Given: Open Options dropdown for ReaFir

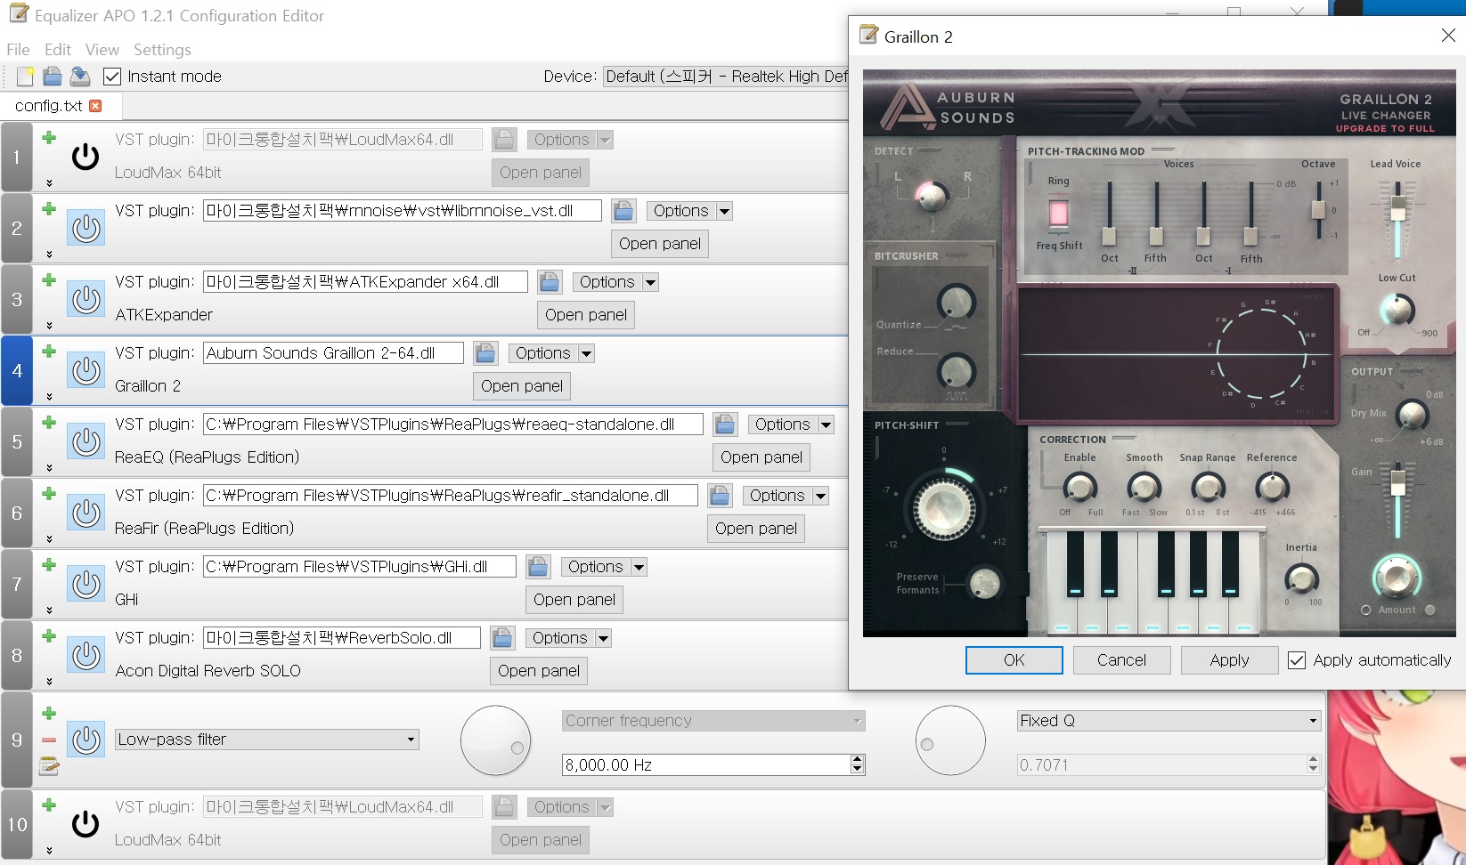Looking at the screenshot, I should tap(786, 496).
